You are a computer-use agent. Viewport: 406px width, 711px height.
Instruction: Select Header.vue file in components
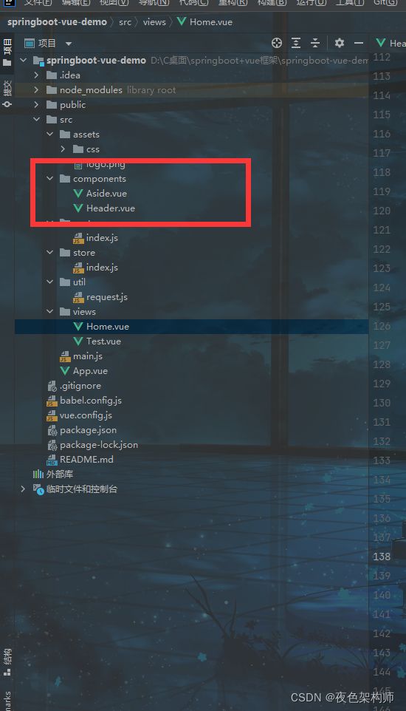tap(111, 208)
